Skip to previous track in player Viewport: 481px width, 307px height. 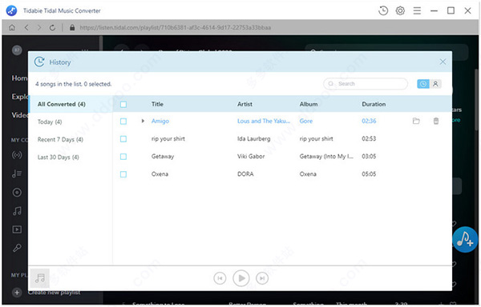pyautogui.click(x=220, y=278)
